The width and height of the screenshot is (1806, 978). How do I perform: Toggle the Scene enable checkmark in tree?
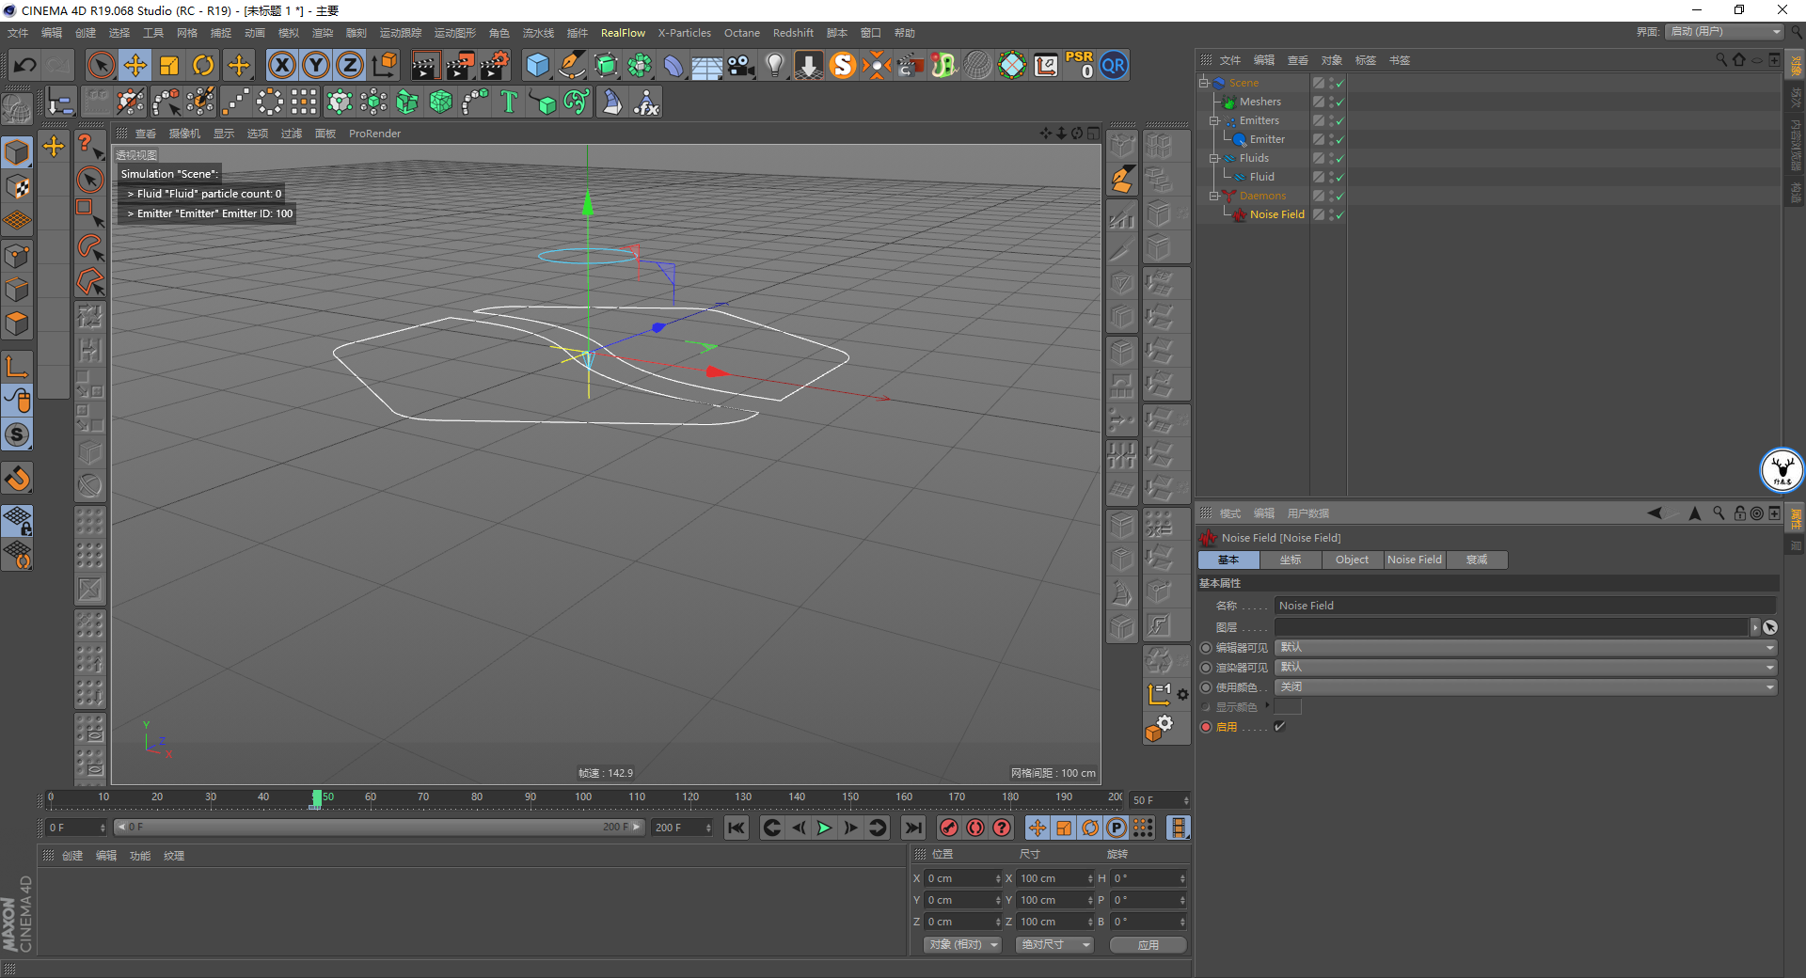pyautogui.click(x=1339, y=83)
